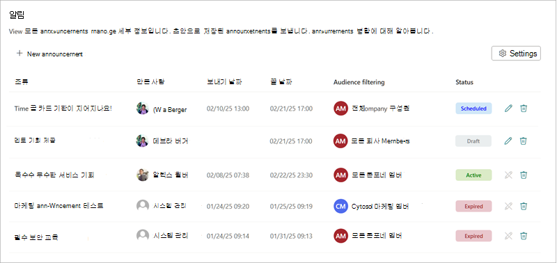This screenshot has width=557, height=263.
Task: Click creator photo in the Draft row
Action: (143, 141)
